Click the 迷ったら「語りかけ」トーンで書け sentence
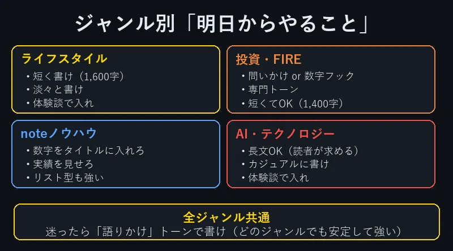 [136, 231]
